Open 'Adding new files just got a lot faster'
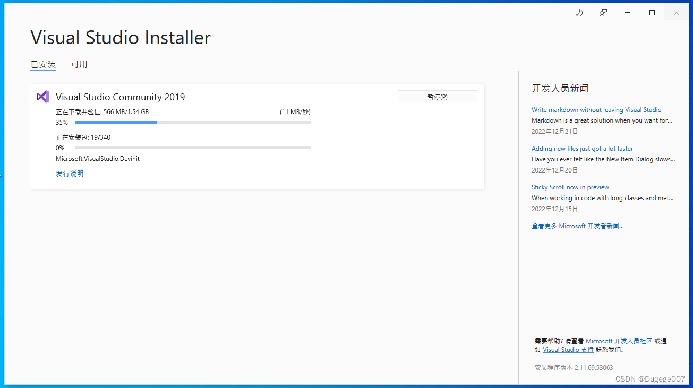Image resolution: width=693 pixels, height=388 pixels. pos(582,149)
